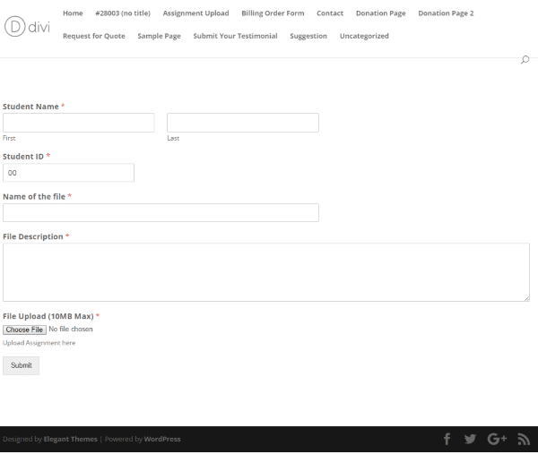
Task: Click the Student ID label
Action: pos(23,157)
